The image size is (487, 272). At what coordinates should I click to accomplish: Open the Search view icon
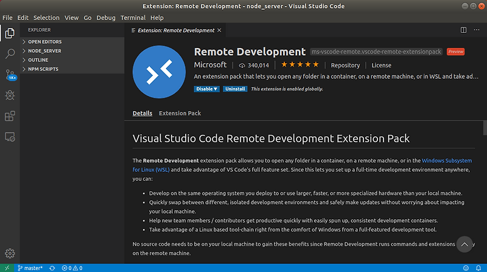click(x=10, y=54)
